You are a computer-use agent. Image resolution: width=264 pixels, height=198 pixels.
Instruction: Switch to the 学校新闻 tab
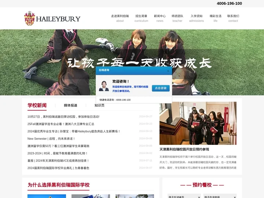click(37, 105)
